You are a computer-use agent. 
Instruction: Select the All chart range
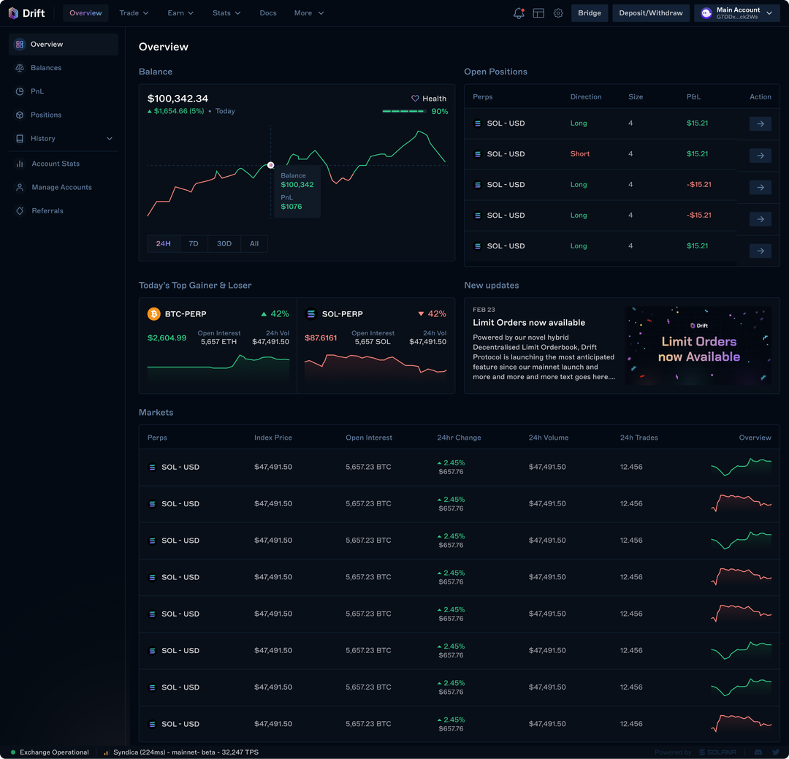point(254,243)
